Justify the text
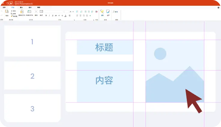 pyautogui.click(x=87, y=16)
